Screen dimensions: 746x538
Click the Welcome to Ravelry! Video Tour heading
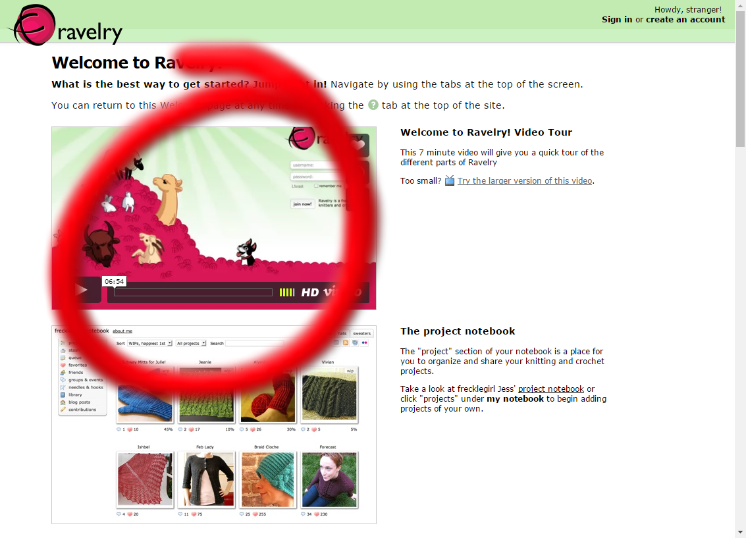486,132
